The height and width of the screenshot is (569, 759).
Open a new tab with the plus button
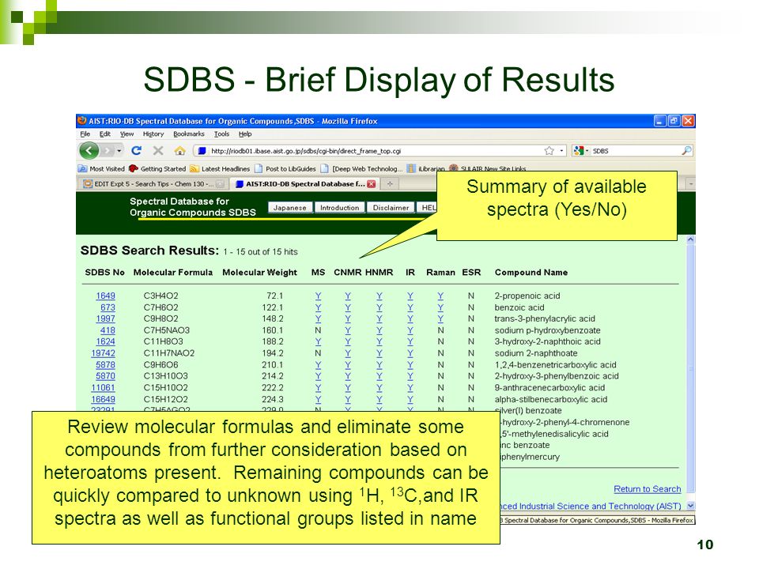coord(389,184)
